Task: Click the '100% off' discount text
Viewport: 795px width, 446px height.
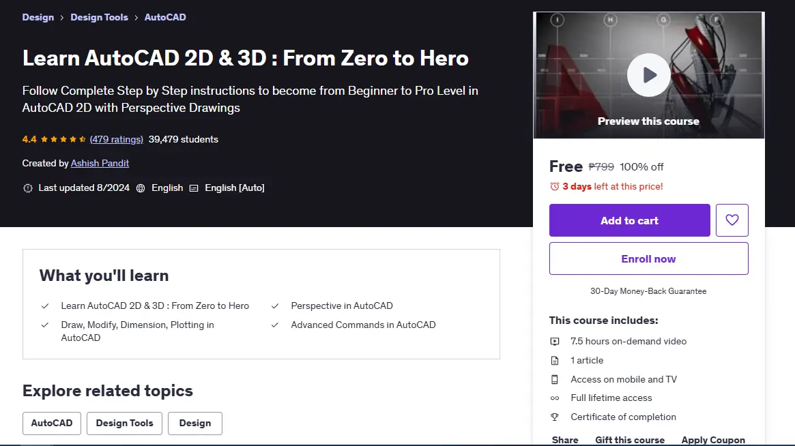Action: point(641,167)
